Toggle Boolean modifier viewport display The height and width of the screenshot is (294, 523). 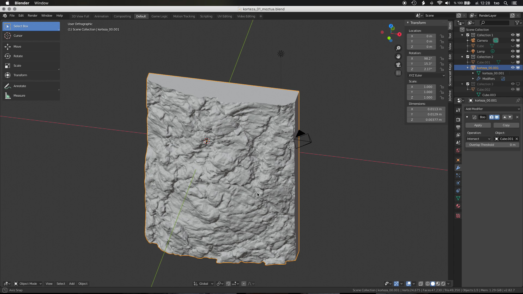(497, 117)
